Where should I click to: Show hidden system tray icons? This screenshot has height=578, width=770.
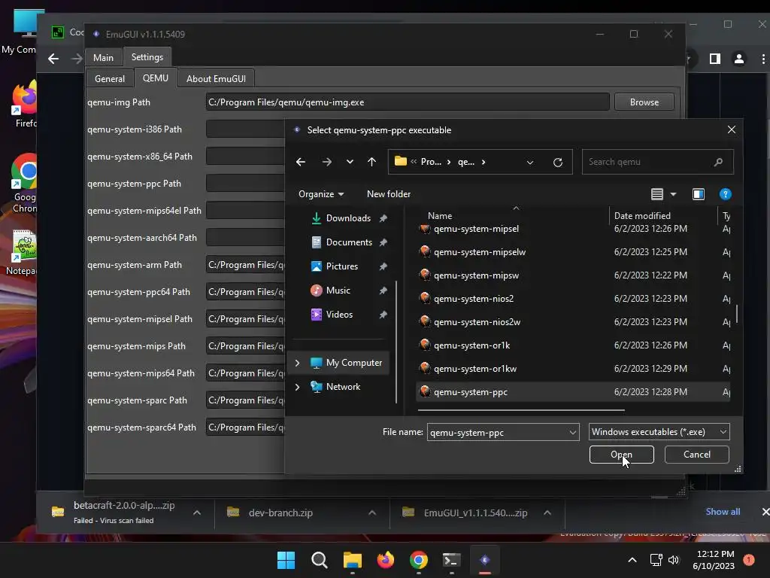(x=632, y=560)
